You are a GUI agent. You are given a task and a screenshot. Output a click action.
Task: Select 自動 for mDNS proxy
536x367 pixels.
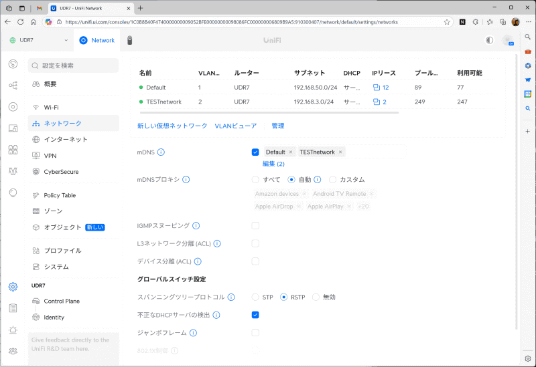point(291,179)
